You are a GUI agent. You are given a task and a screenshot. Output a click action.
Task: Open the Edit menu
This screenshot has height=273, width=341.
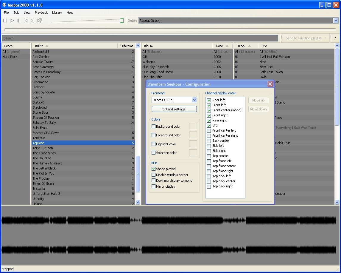coord(16,13)
